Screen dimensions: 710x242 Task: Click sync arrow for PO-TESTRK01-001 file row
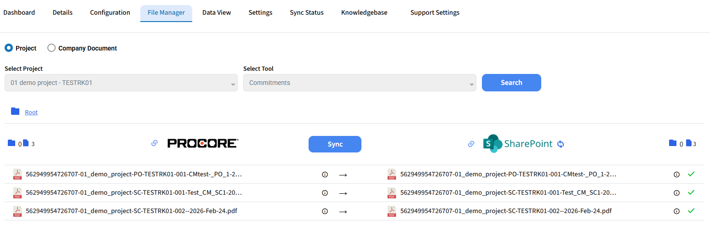pyautogui.click(x=343, y=174)
